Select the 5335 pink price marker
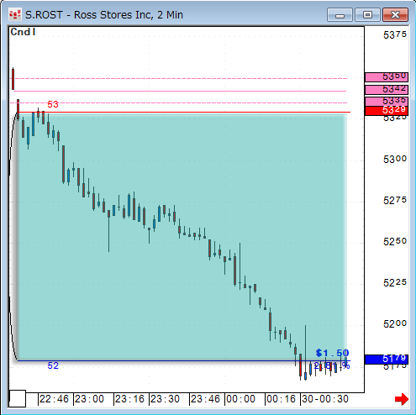This screenshot has width=416, height=415. 387,101
